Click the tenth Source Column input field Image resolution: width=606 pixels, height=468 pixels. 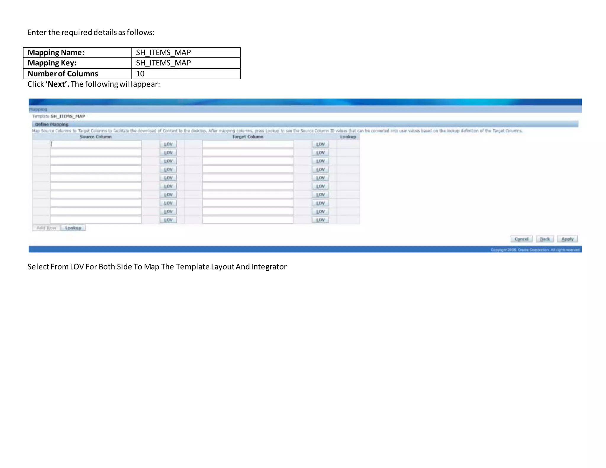[96, 220]
